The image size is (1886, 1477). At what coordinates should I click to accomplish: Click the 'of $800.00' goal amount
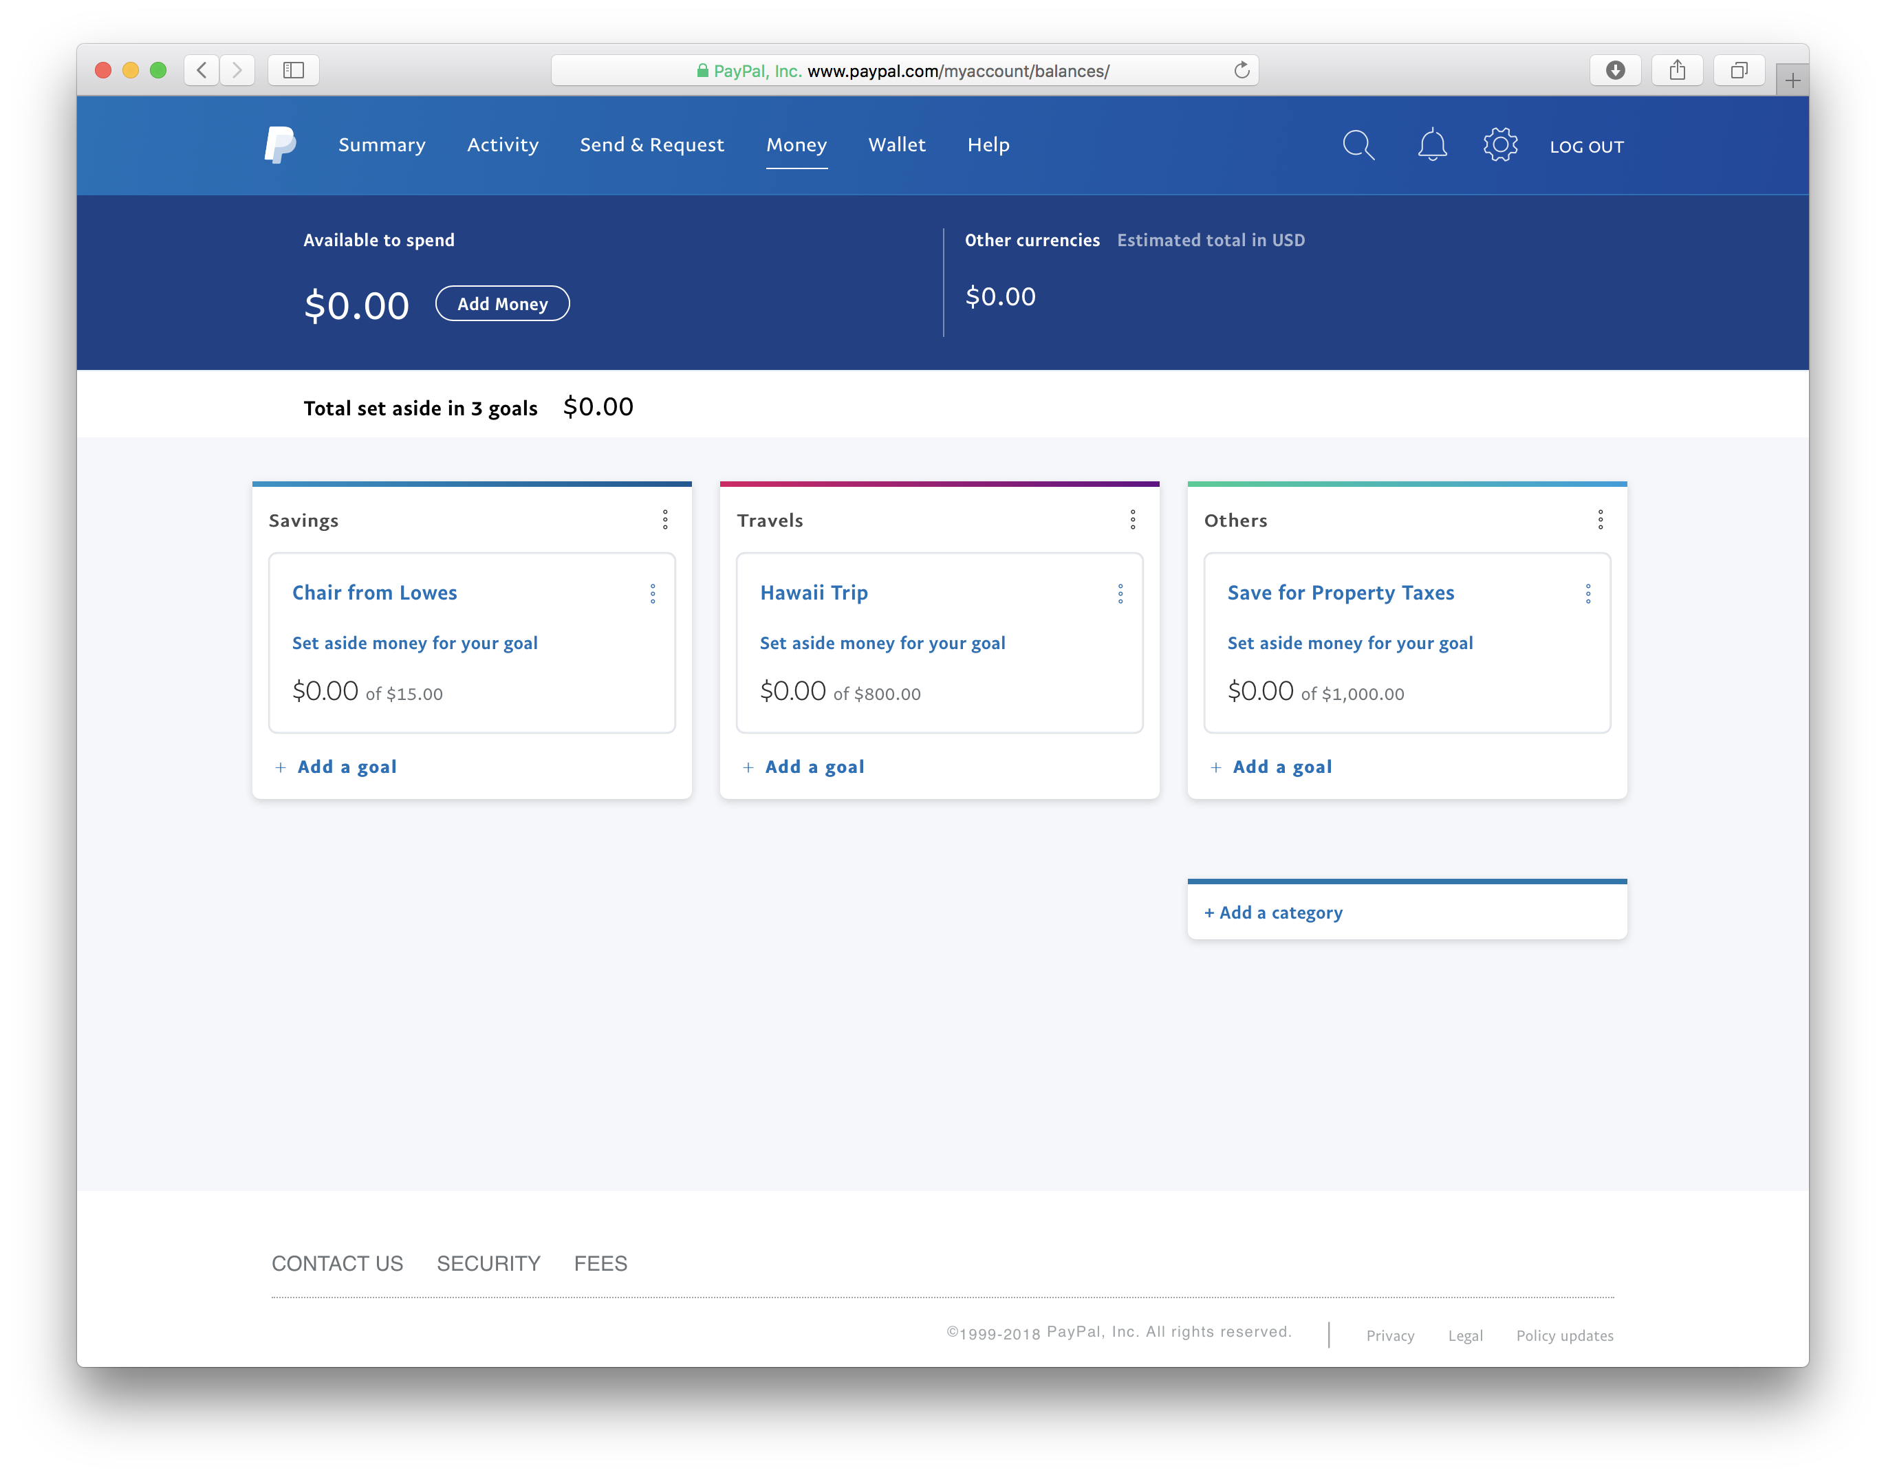click(876, 694)
